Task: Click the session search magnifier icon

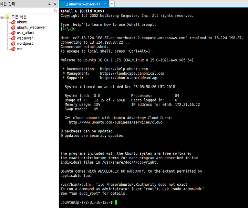Action: pyautogui.click(x=55, y=11)
